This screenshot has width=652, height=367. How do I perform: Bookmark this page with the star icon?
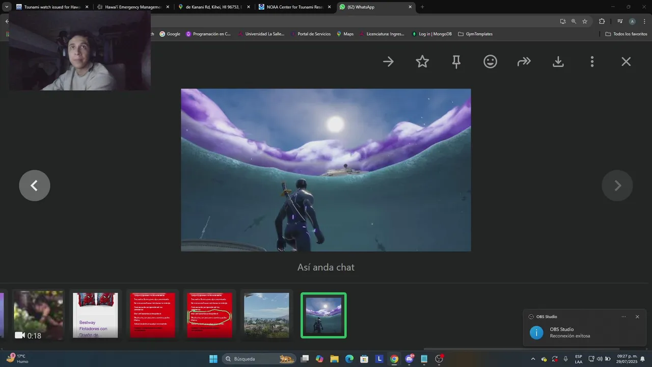(x=585, y=21)
